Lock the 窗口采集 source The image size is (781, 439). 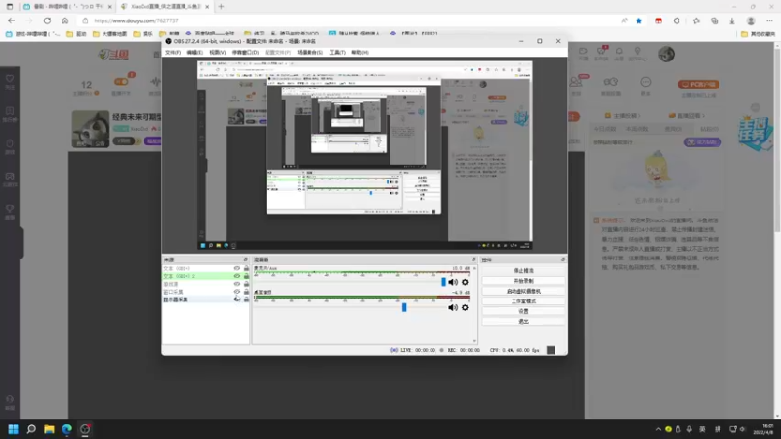246,292
